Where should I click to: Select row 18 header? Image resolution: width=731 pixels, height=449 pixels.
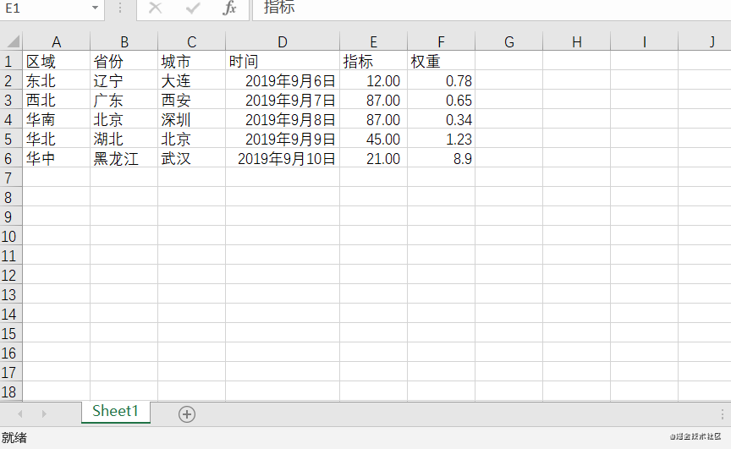point(11,392)
